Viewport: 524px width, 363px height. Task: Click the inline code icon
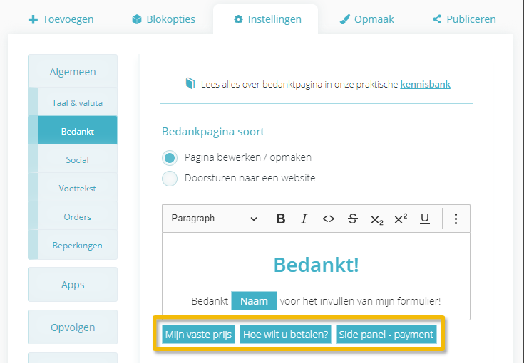[x=328, y=219]
